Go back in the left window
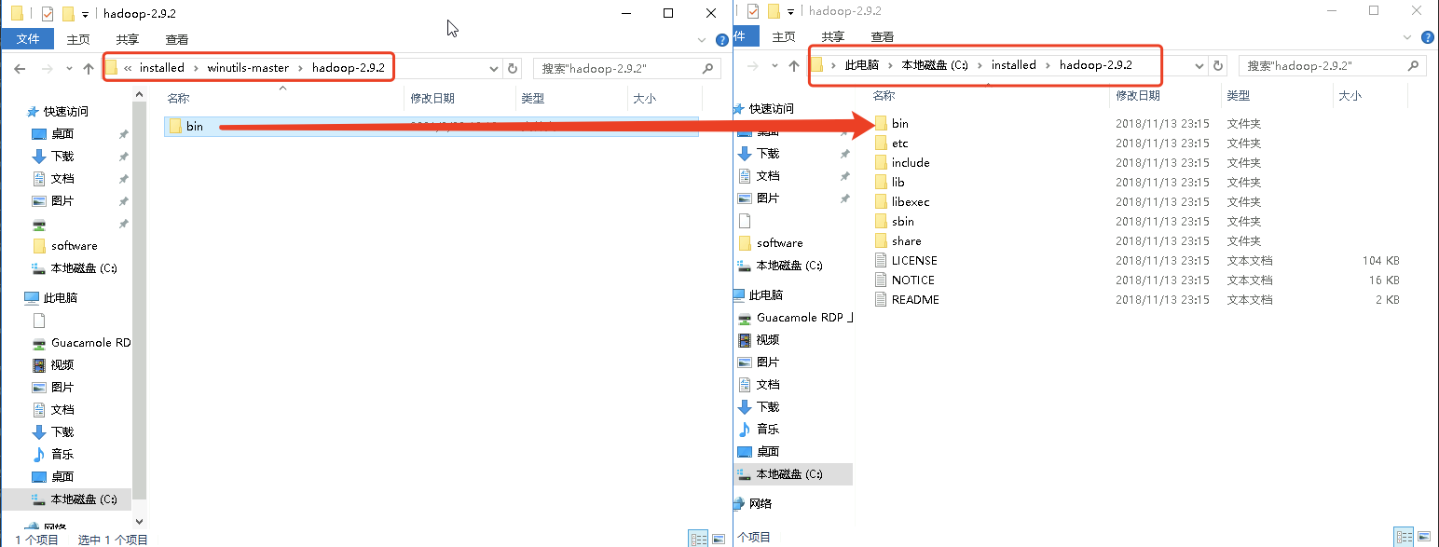 20,69
